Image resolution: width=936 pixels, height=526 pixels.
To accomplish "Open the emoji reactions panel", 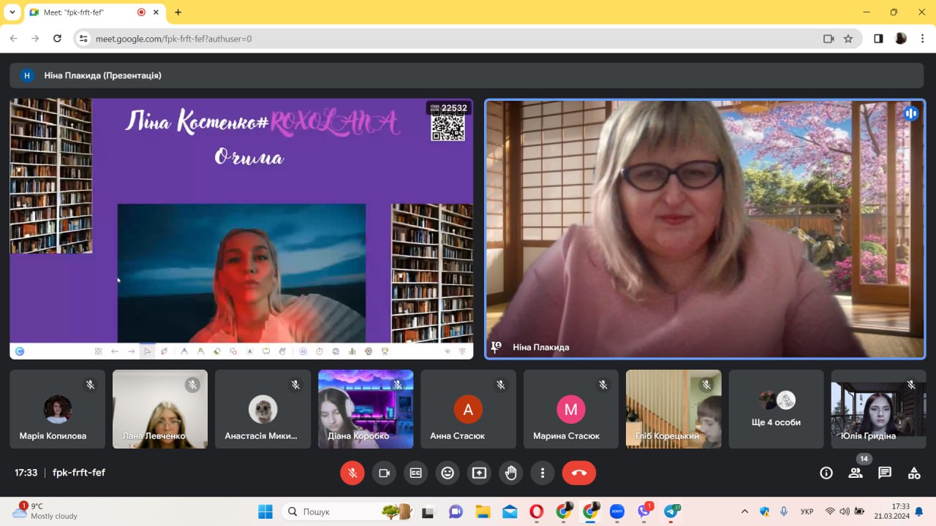I will pyautogui.click(x=448, y=473).
